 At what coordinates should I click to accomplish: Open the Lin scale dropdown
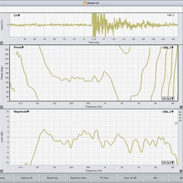tap(17, 16)
